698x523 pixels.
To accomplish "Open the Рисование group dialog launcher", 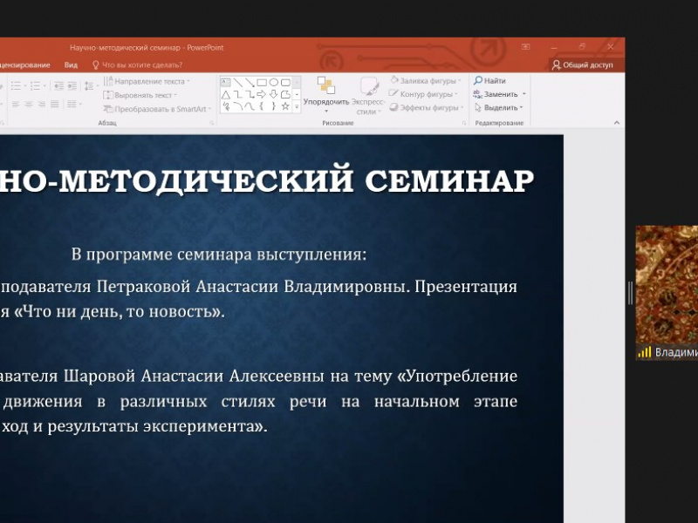I will click(463, 124).
